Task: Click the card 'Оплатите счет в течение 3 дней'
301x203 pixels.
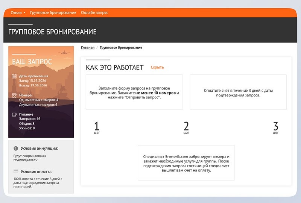Action: [238, 92]
